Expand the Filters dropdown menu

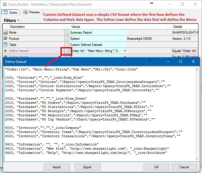pos(12,21)
